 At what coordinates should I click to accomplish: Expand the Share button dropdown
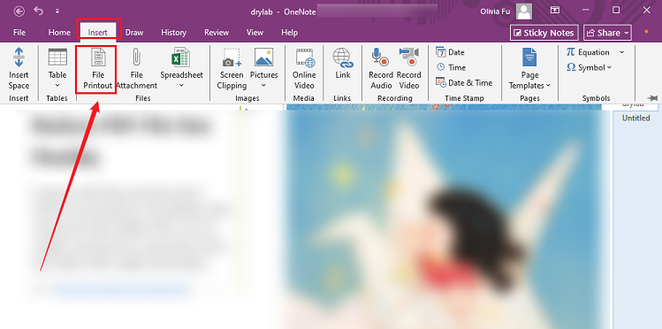626,33
